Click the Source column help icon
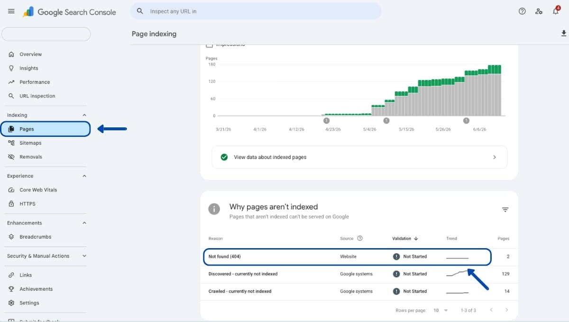The image size is (569, 322). (360, 238)
